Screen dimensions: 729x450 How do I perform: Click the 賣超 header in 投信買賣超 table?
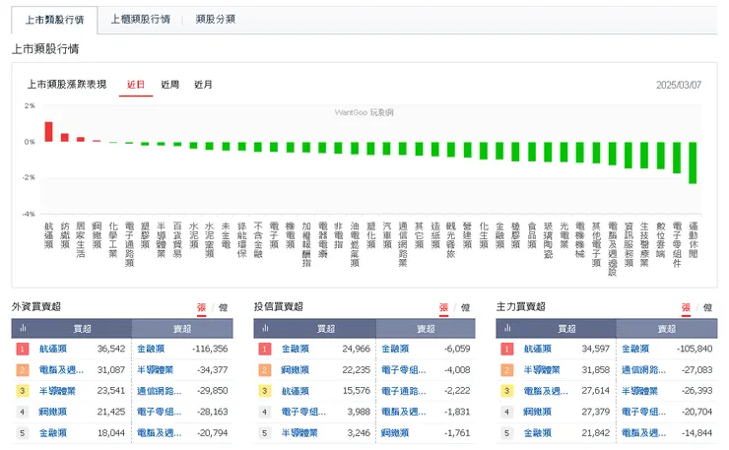tap(426, 329)
